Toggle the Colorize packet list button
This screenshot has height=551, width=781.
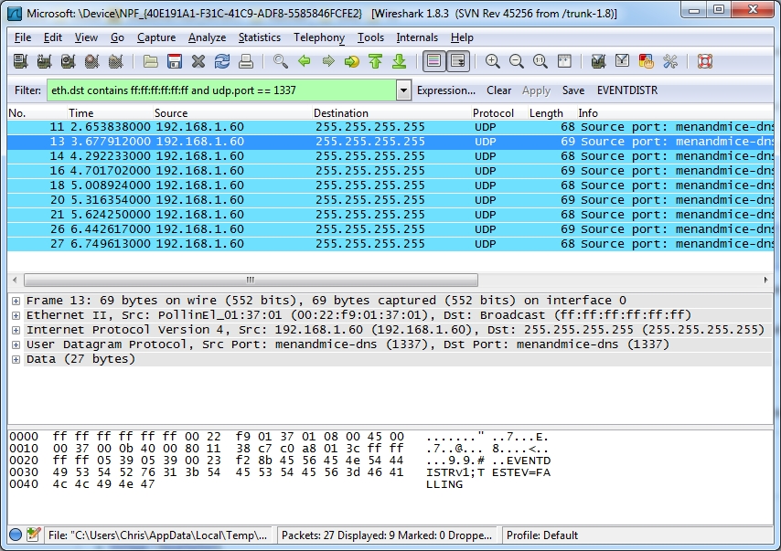[x=434, y=61]
